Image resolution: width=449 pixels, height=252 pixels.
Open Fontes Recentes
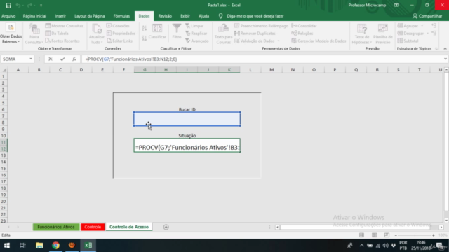pyautogui.click(x=62, y=41)
